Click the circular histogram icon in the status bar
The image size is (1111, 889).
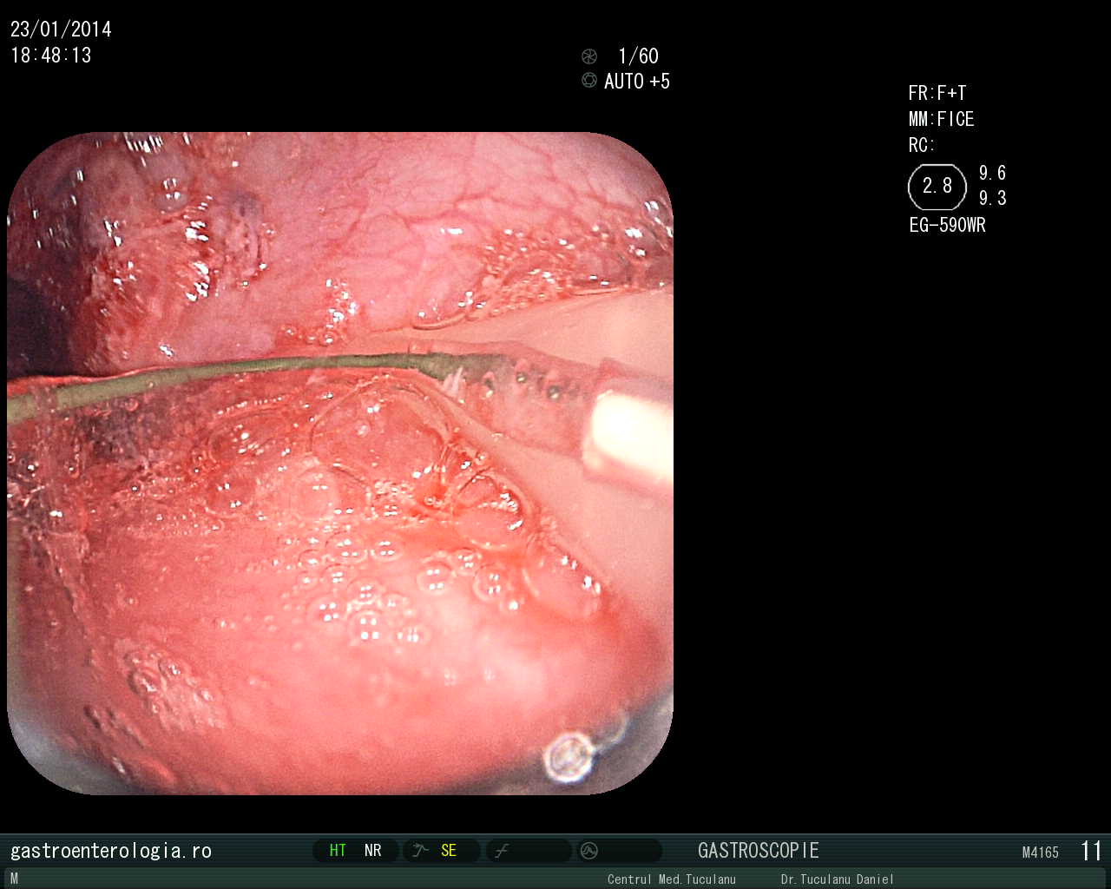click(x=589, y=851)
